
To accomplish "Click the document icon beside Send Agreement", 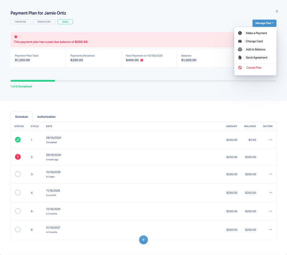I will 240,58.
